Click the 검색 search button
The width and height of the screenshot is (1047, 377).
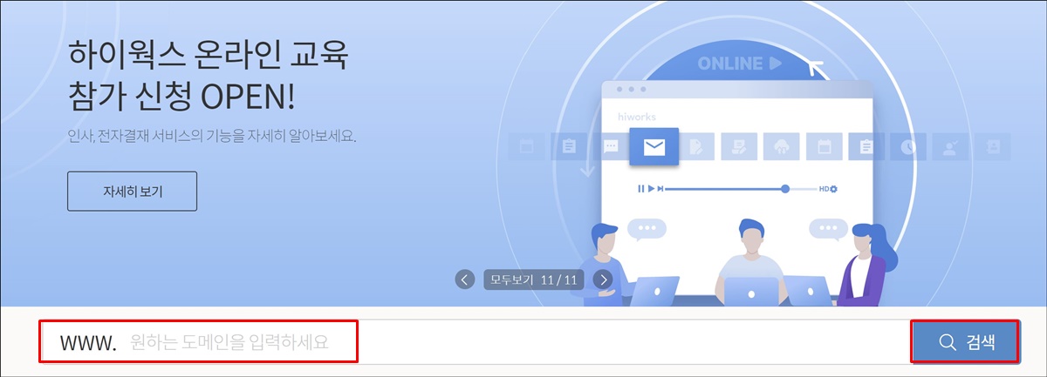pyautogui.click(x=966, y=342)
